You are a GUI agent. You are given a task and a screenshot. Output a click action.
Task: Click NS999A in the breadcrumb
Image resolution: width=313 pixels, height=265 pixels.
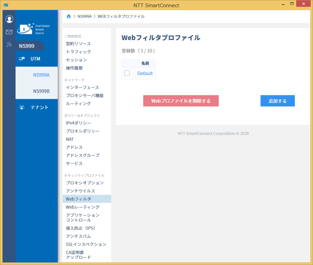click(84, 16)
